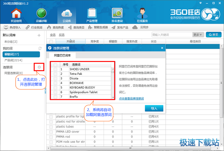The image size is (224, 151).
Task: Click the 导入 import button
Action: click(x=154, y=108)
